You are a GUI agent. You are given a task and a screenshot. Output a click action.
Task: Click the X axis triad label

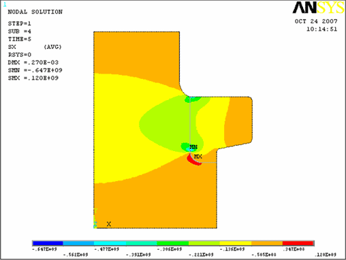(x=109, y=224)
